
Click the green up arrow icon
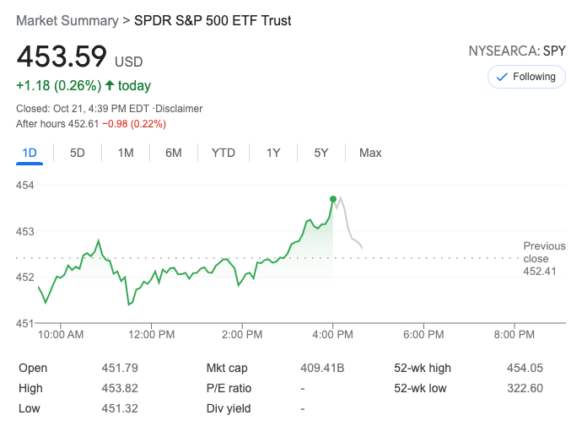click(110, 85)
